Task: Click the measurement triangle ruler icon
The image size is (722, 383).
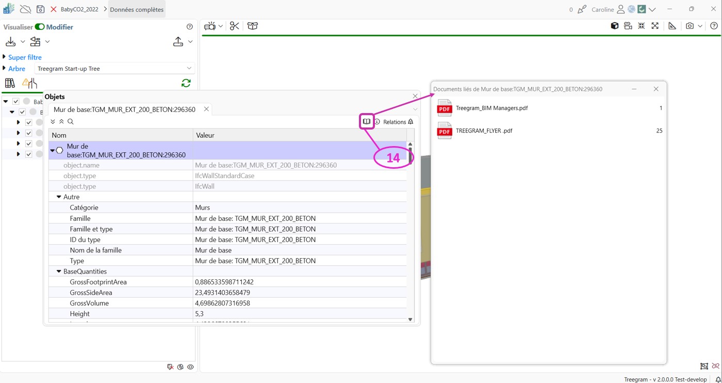Action: [672, 26]
